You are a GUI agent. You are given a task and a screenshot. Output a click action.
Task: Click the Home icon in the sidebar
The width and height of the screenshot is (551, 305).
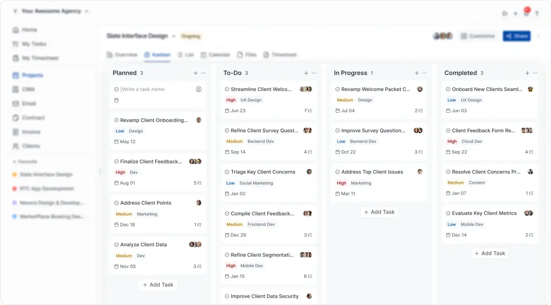click(16, 30)
